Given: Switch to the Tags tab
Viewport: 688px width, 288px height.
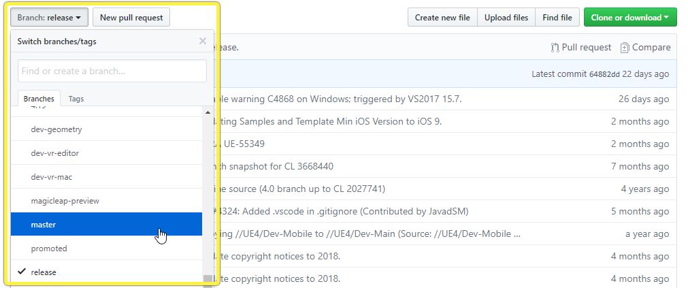Looking at the screenshot, I should [x=76, y=99].
